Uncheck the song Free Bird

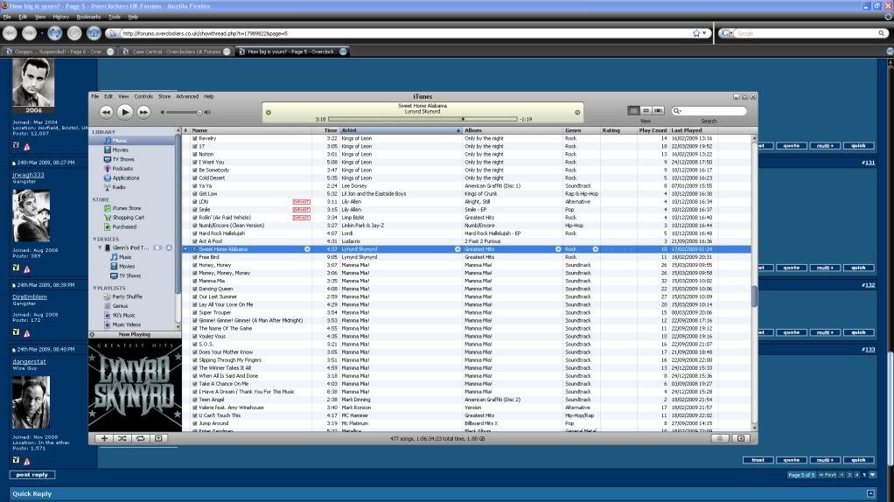tap(195, 257)
